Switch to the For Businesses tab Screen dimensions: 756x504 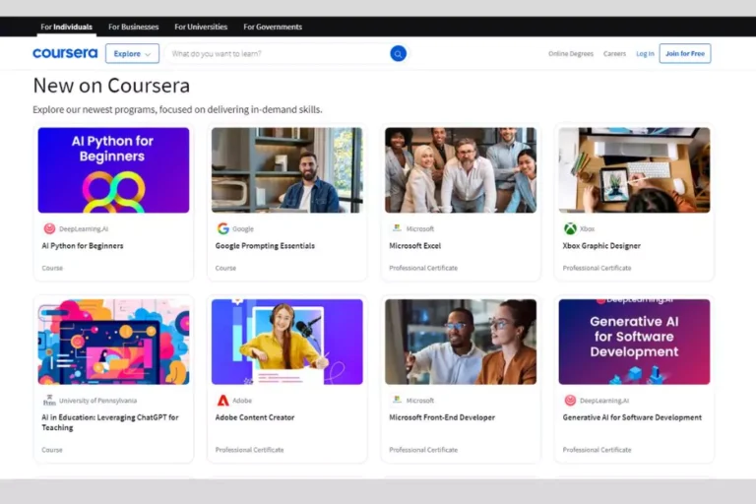coord(134,27)
